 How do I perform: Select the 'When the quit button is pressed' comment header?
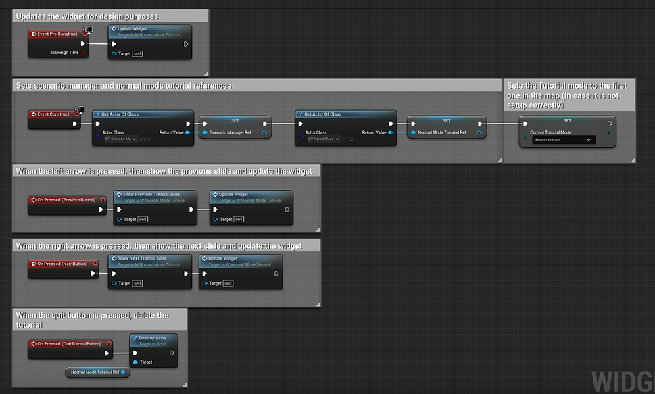click(99, 320)
